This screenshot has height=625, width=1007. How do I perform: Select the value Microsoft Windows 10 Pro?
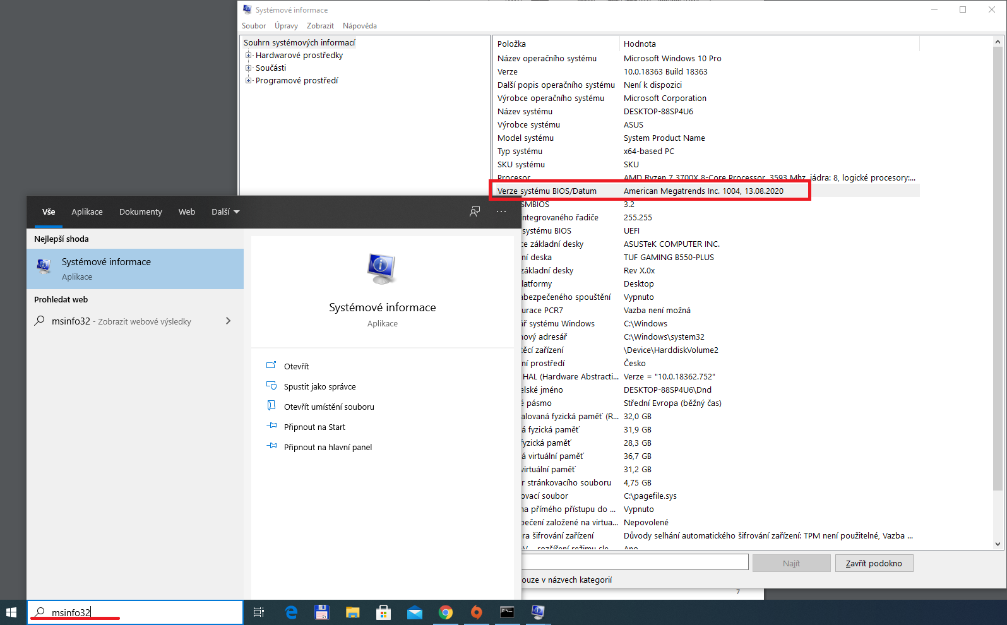pyautogui.click(x=672, y=58)
